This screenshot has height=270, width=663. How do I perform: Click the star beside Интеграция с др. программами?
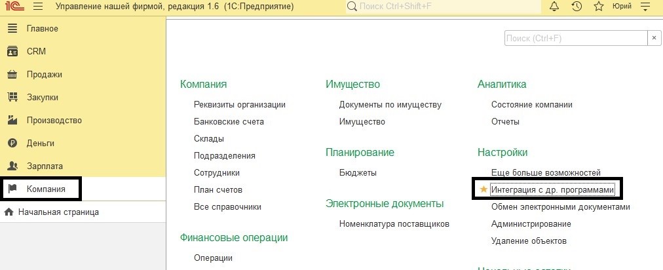pos(484,189)
